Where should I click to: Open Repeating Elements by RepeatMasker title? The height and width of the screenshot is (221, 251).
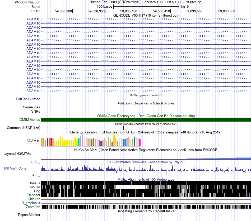[146, 211]
